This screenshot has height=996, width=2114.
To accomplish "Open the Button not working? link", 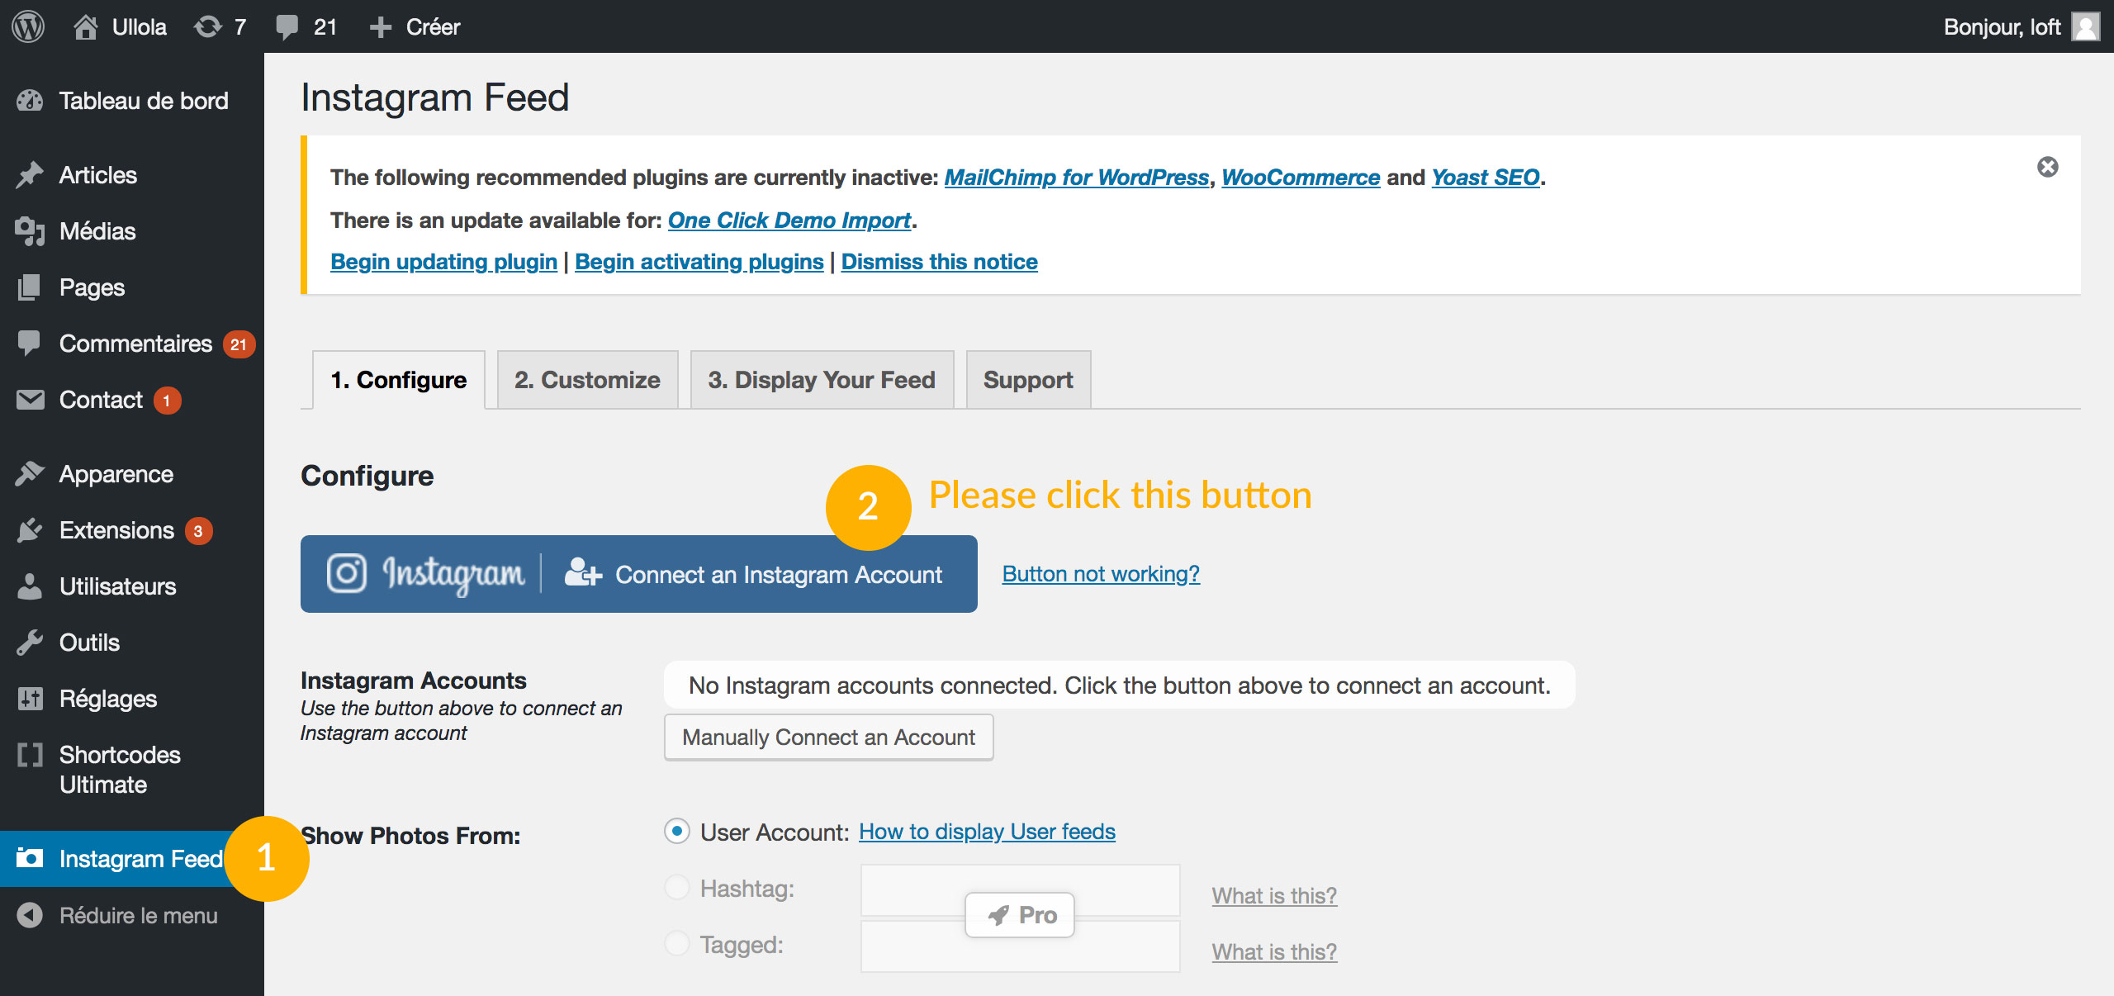I will [x=1101, y=574].
